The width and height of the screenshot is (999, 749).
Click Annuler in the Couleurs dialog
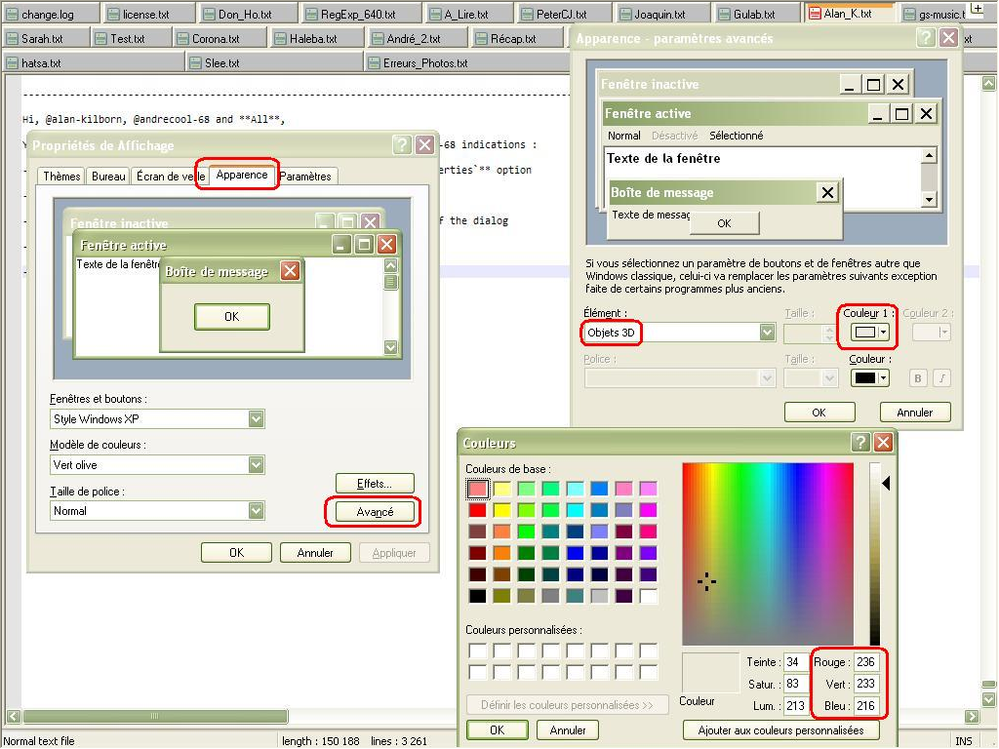[567, 729]
